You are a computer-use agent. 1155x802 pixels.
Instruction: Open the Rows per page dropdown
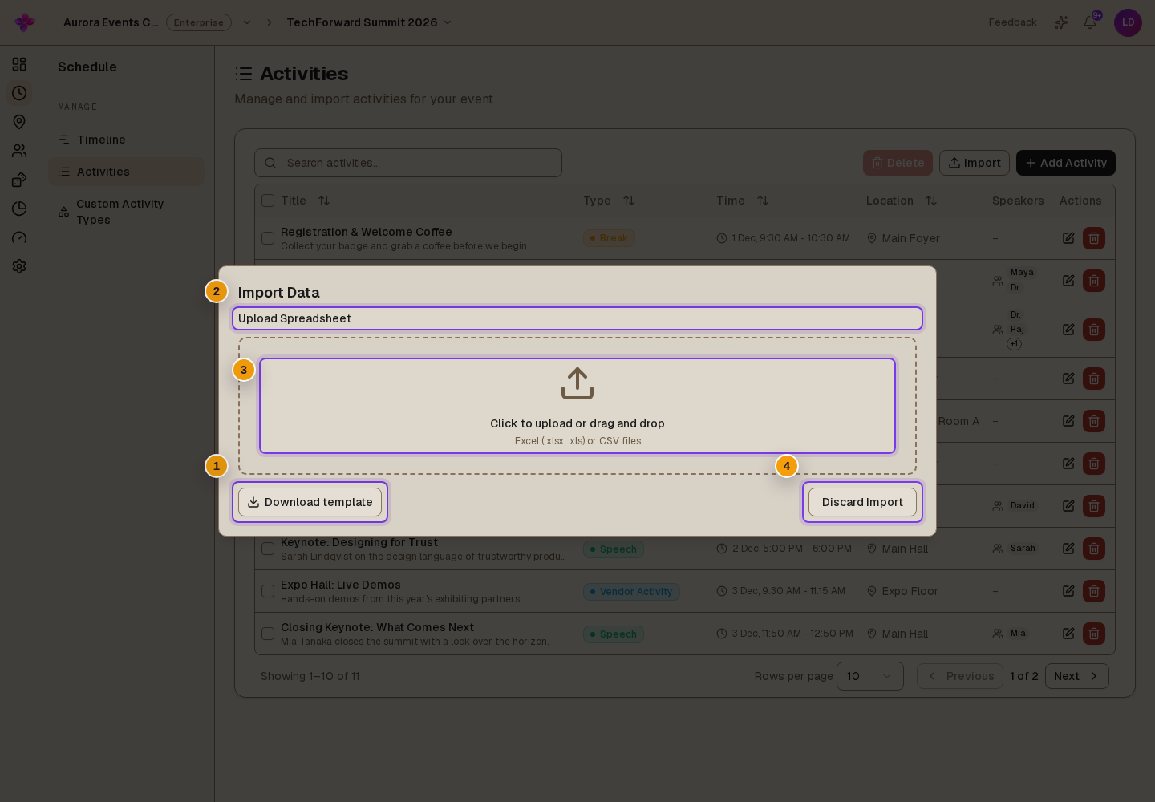(870, 676)
